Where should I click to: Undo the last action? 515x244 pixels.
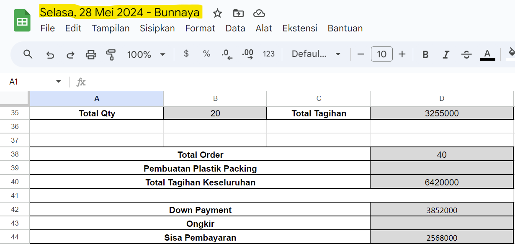tap(50, 54)
